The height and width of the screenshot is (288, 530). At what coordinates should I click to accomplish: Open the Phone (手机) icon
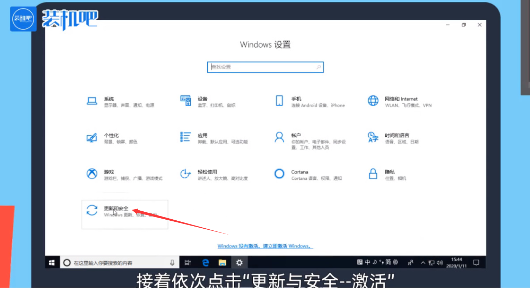pos(279,101)
